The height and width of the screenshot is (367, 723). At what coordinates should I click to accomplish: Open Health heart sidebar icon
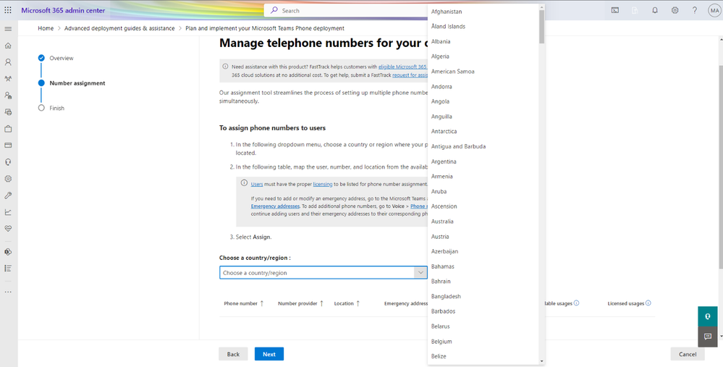[8, 229]
